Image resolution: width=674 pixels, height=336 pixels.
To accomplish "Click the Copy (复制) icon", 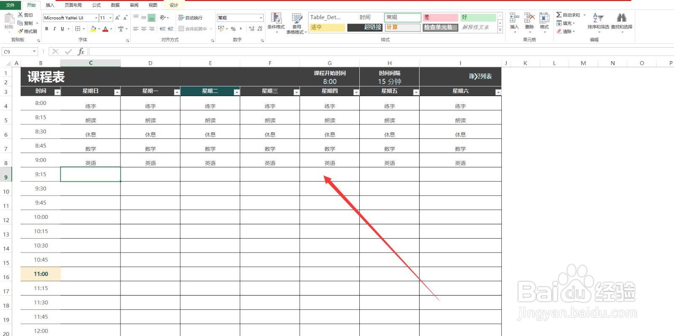I will click(20, 23).
